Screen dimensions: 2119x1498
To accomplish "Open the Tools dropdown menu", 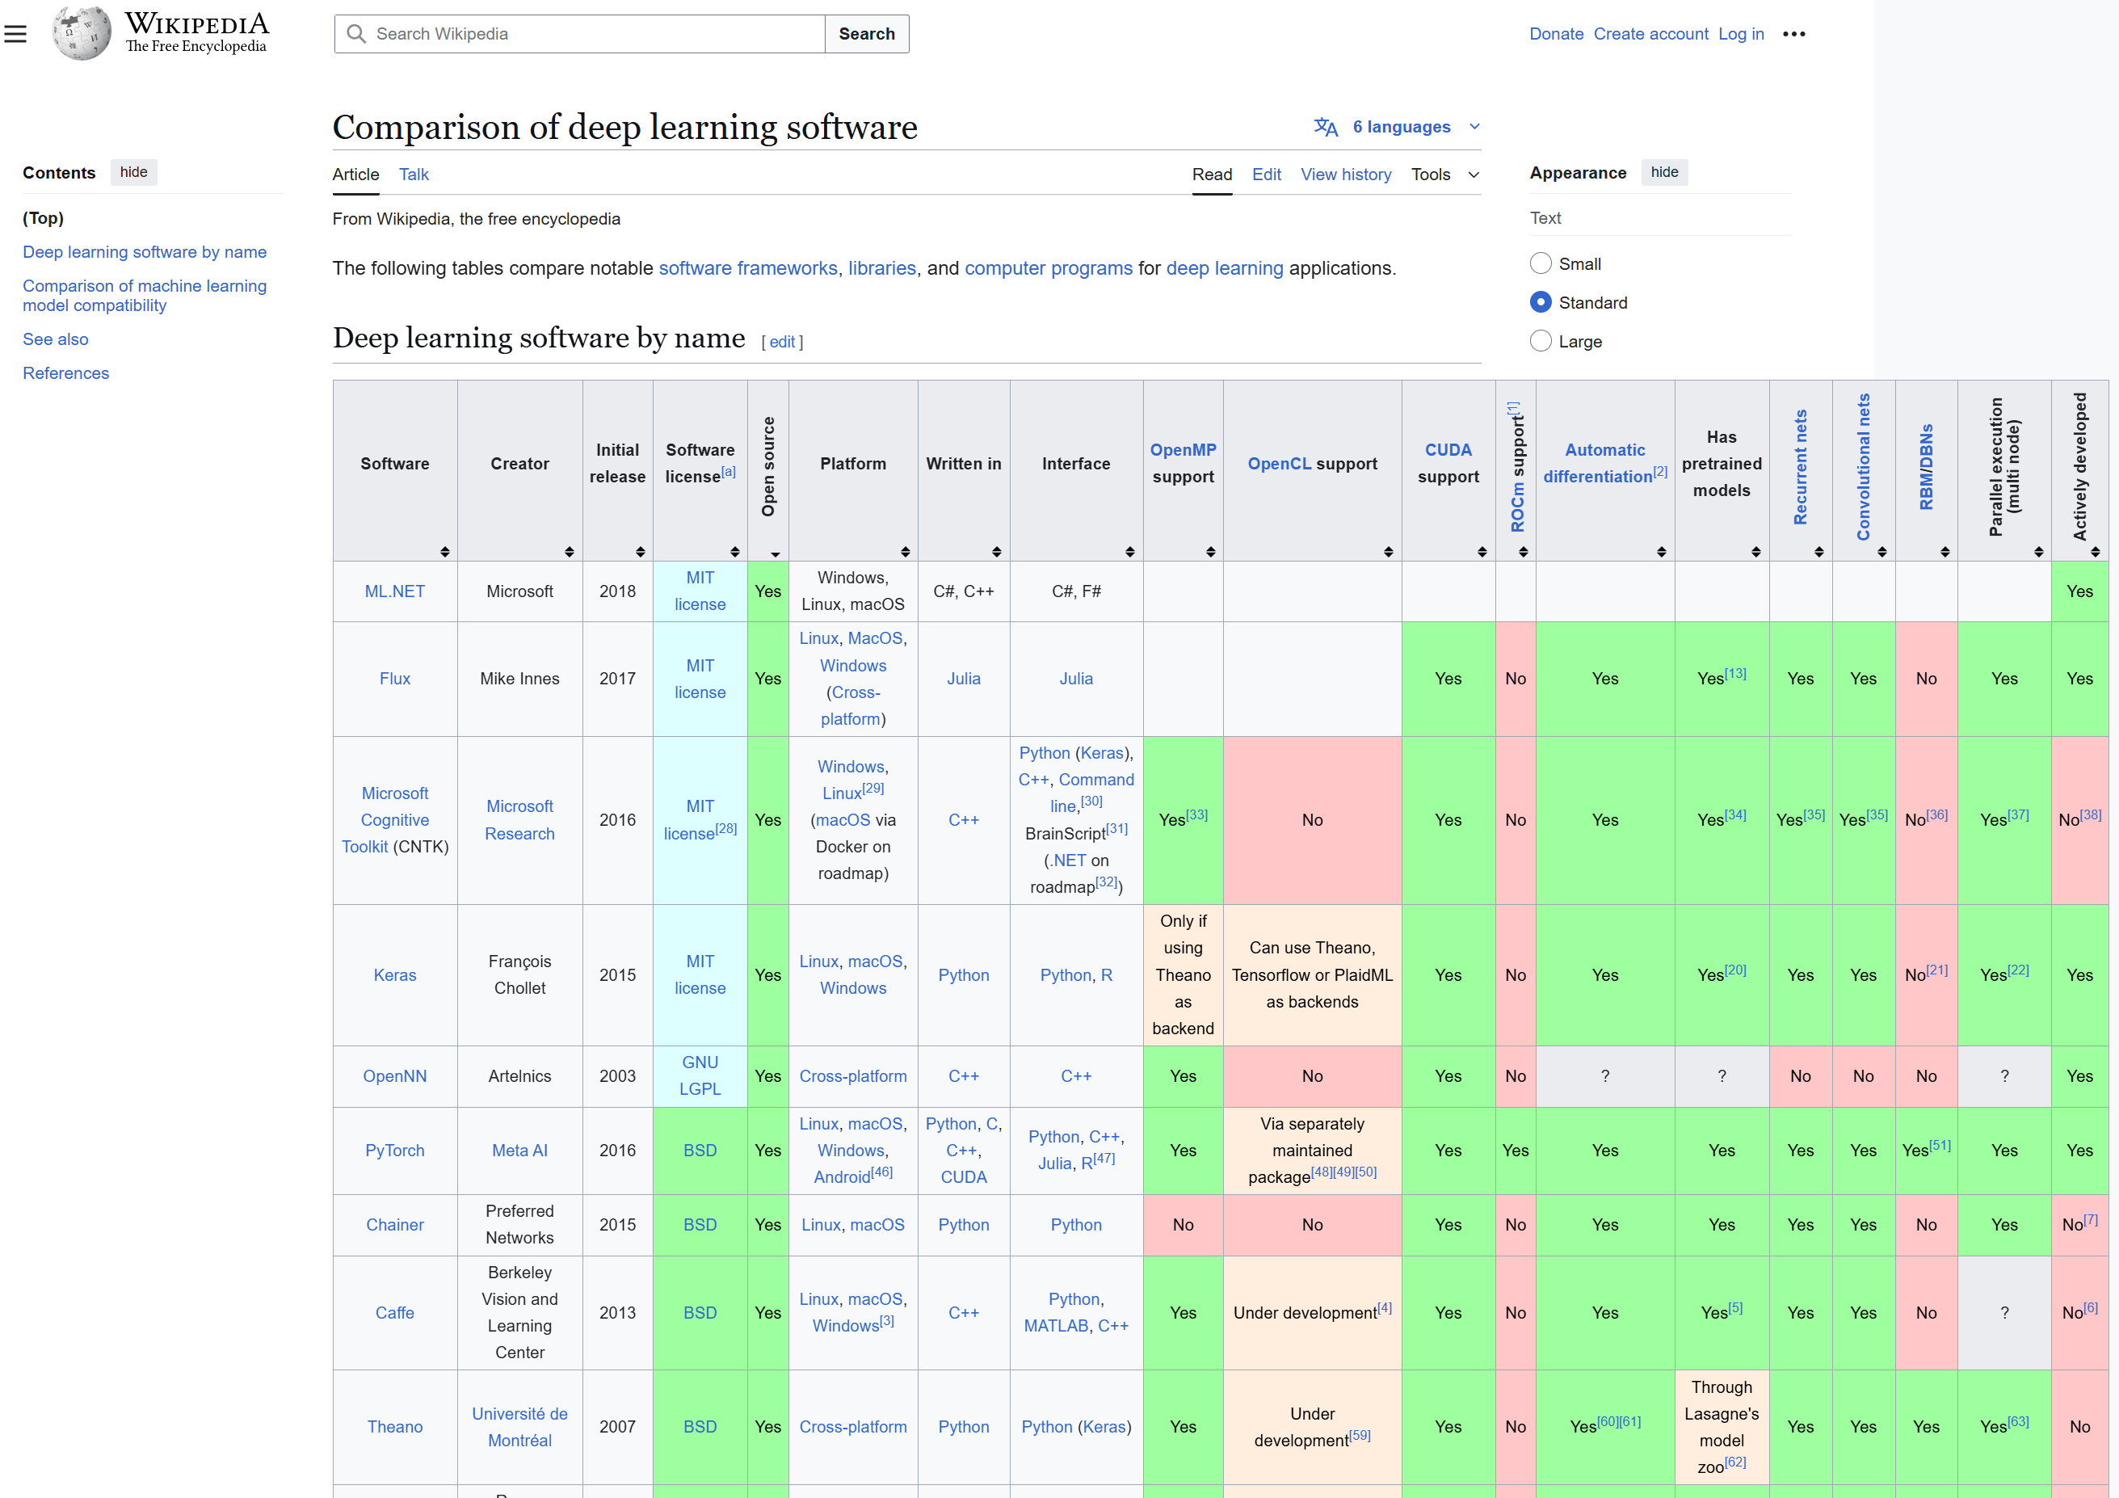I will (x=1444, y=175).
